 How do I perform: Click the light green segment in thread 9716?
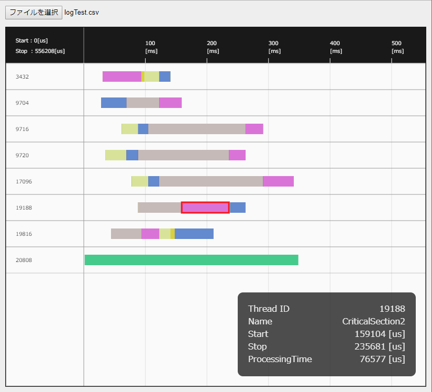(x=130, y=129)
